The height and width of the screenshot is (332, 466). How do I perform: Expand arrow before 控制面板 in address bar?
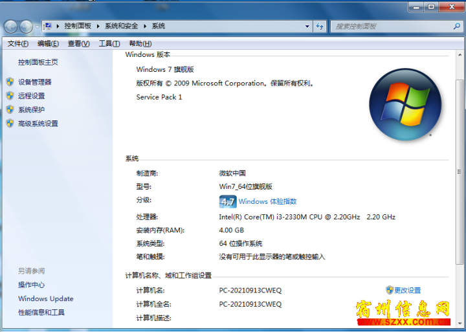point(58,26)
